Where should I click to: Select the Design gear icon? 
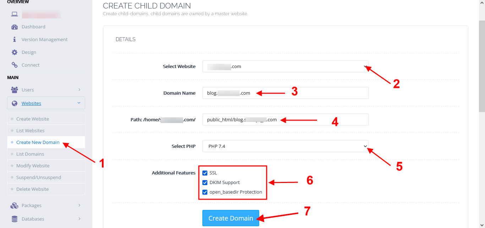[x=14, y=52]
